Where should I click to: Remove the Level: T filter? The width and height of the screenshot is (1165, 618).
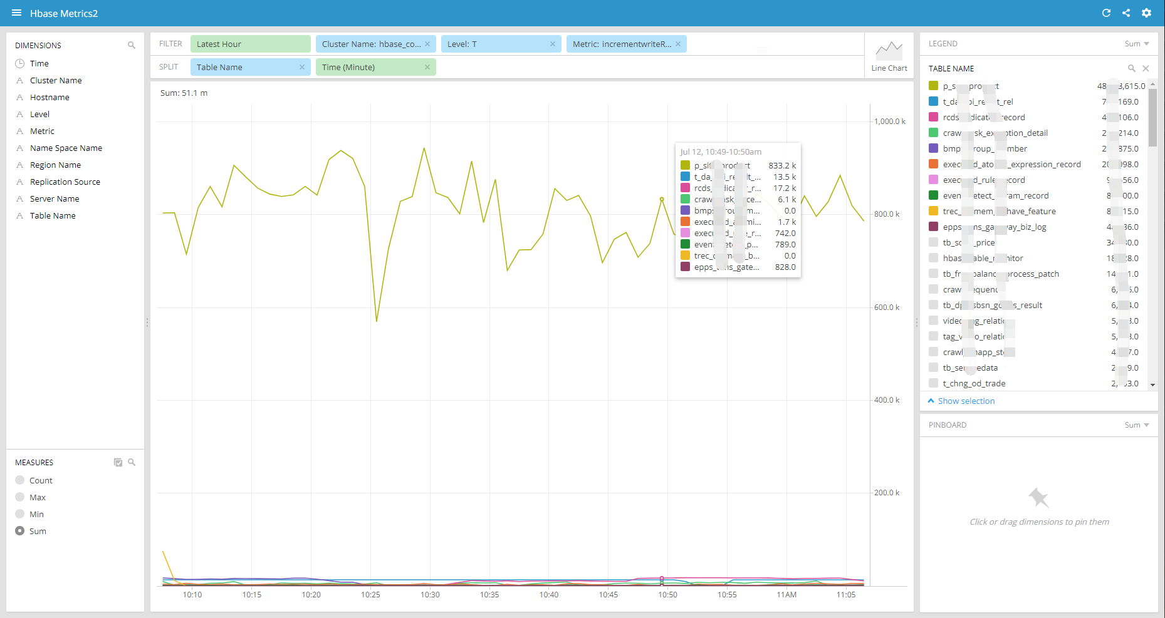pos(552,44)
